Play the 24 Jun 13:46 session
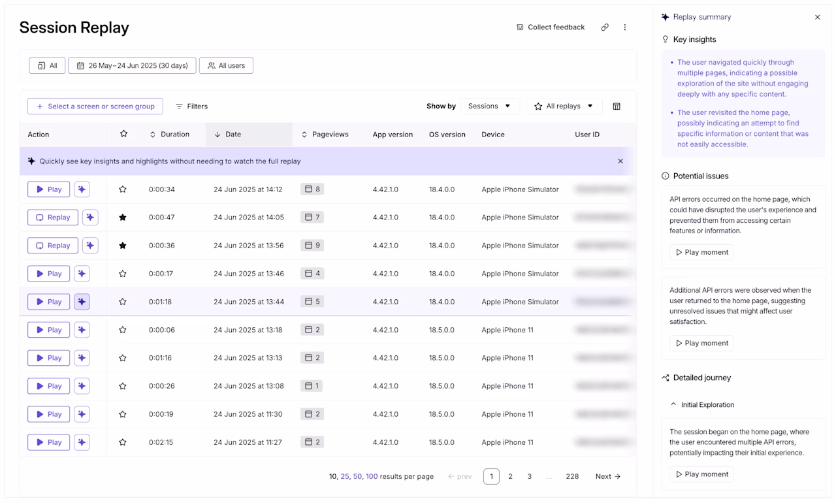Screen dimensions: 836x503 [48, 274]
